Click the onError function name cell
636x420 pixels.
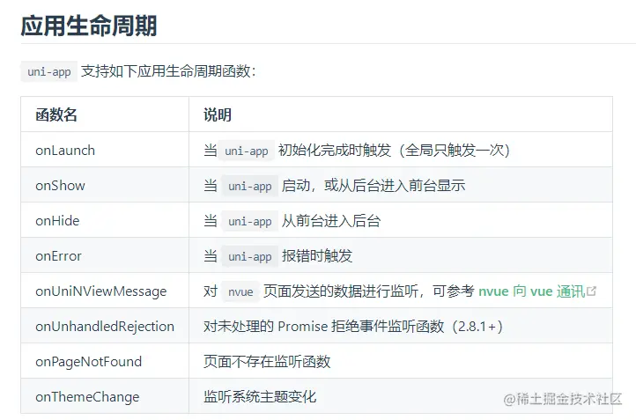coord(58,256)
